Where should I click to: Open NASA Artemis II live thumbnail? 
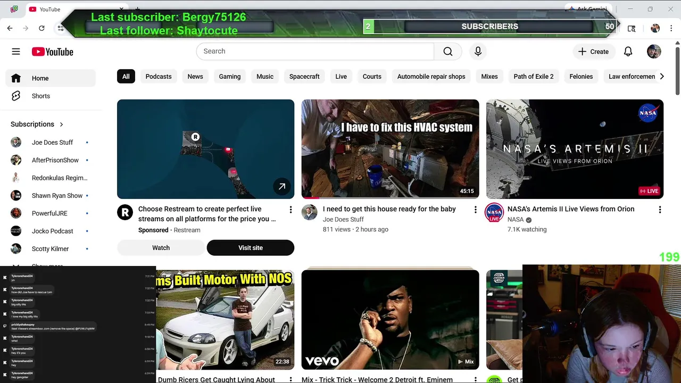click(575, 149)
